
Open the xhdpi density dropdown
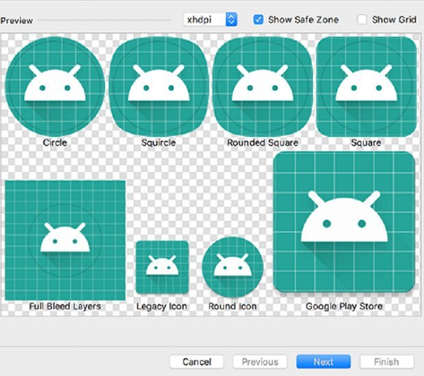coord(211,19)
